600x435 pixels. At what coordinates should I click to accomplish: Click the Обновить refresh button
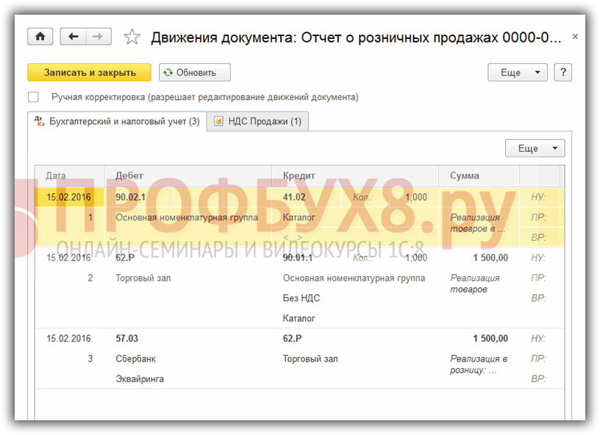click(x=195, y=72)
